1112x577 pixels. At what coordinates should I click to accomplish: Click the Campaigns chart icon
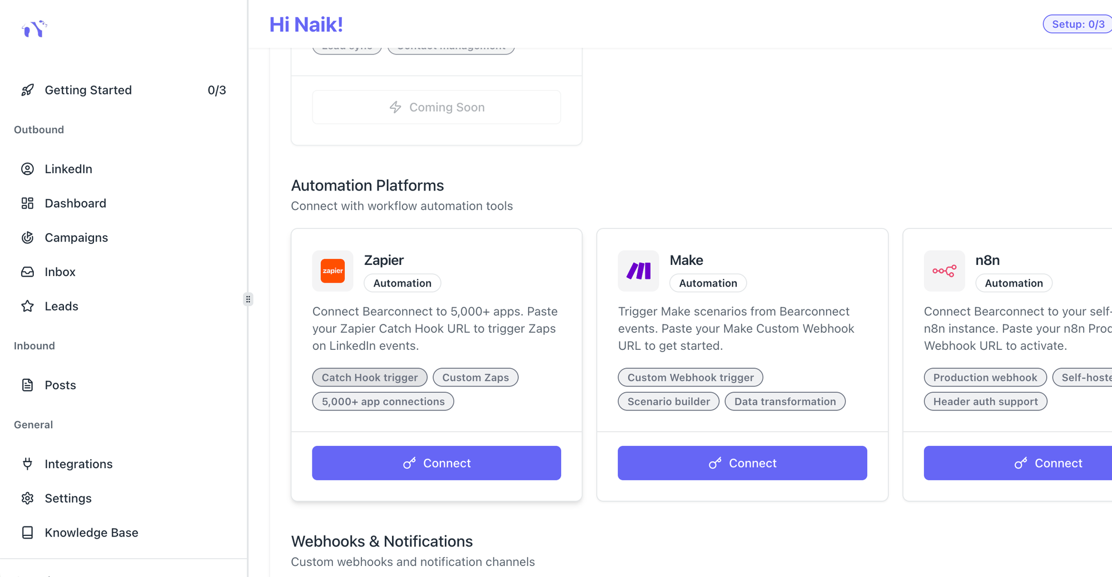pos(27,238)
